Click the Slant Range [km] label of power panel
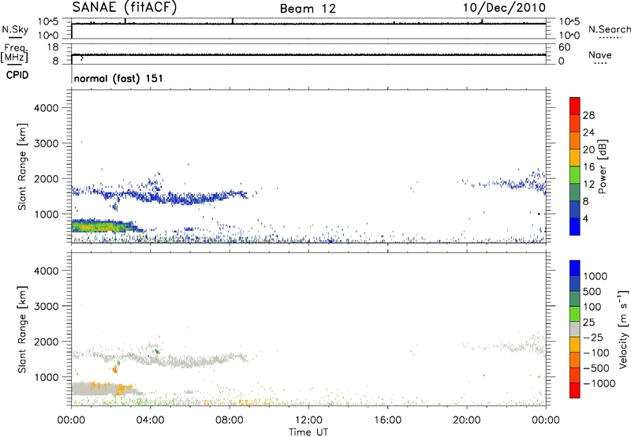Screen dimensions: 631x437 (22, 167)
